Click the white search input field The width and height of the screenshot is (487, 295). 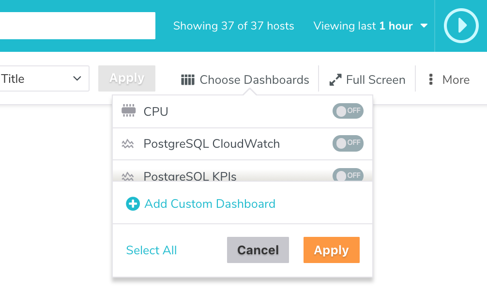(77, 26)
